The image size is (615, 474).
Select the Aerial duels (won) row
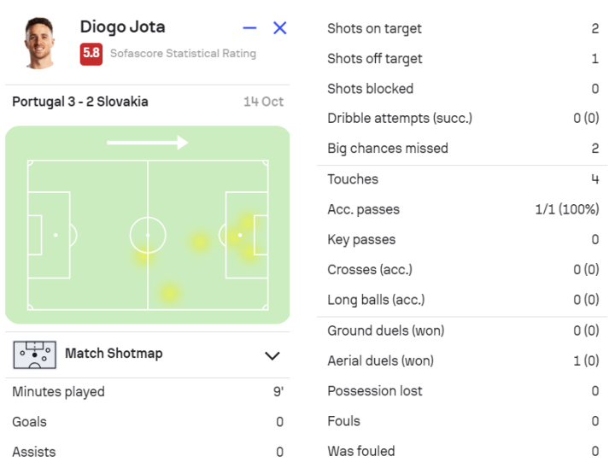click(x=462, y=361)
